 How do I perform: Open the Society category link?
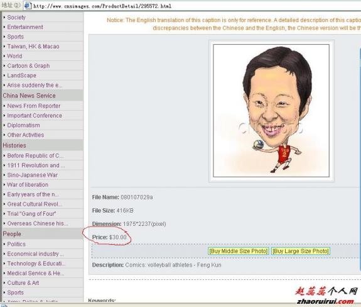[16, 17]
